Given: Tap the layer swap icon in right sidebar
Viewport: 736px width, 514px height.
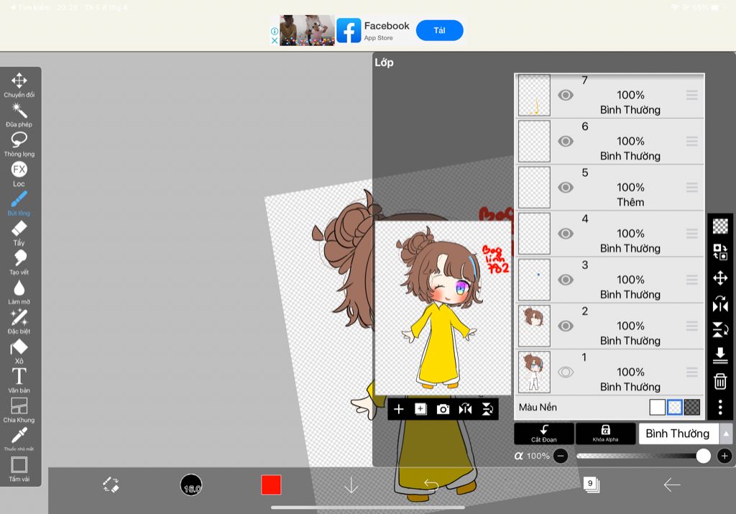Looking at the screenshot, I should pos(720,252).
